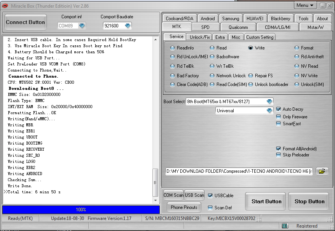
Task: Switch to the Mstar/W tab
Action: [315, 27]
